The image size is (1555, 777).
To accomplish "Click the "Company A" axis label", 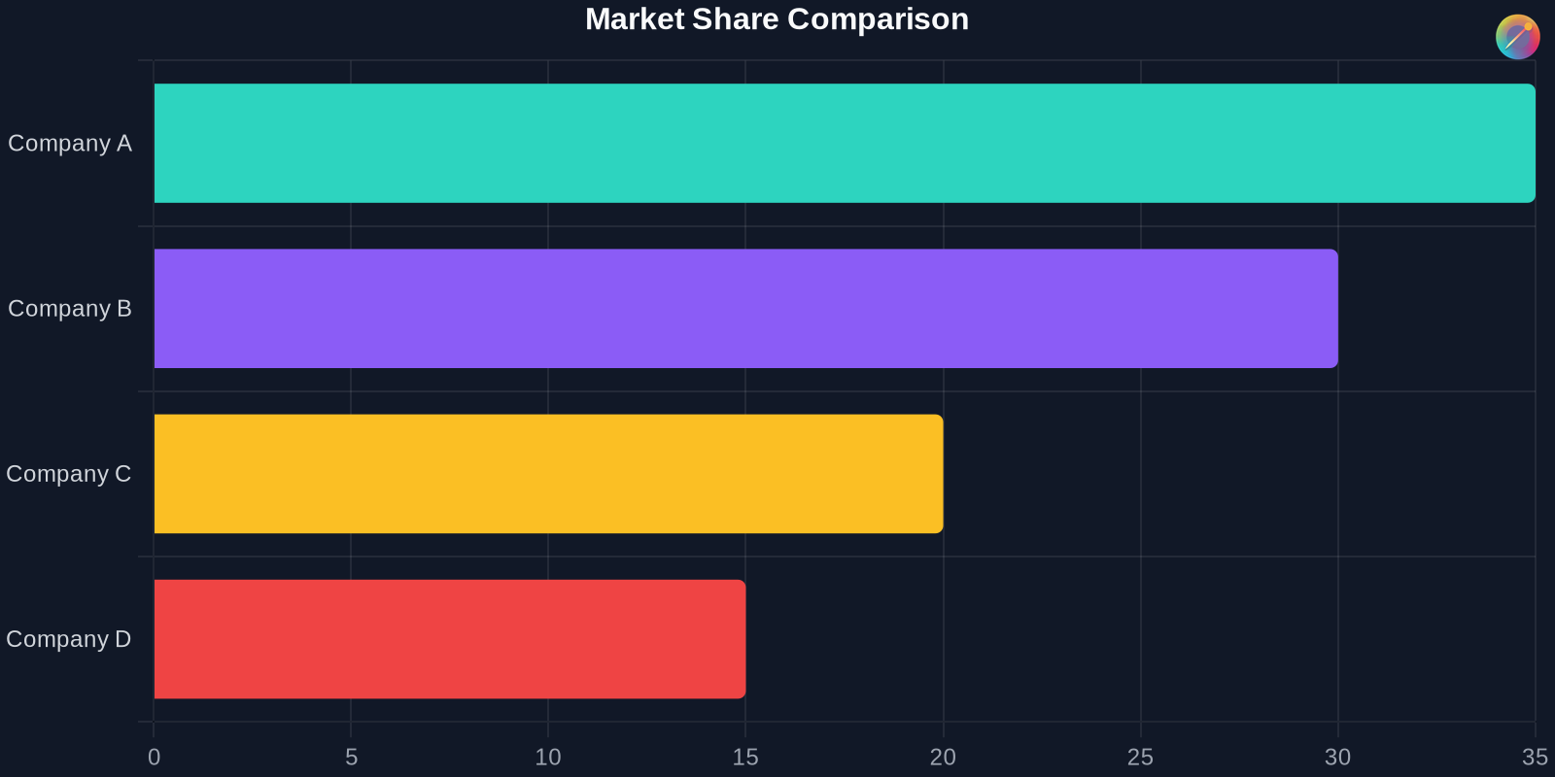I will coord(70,144).
